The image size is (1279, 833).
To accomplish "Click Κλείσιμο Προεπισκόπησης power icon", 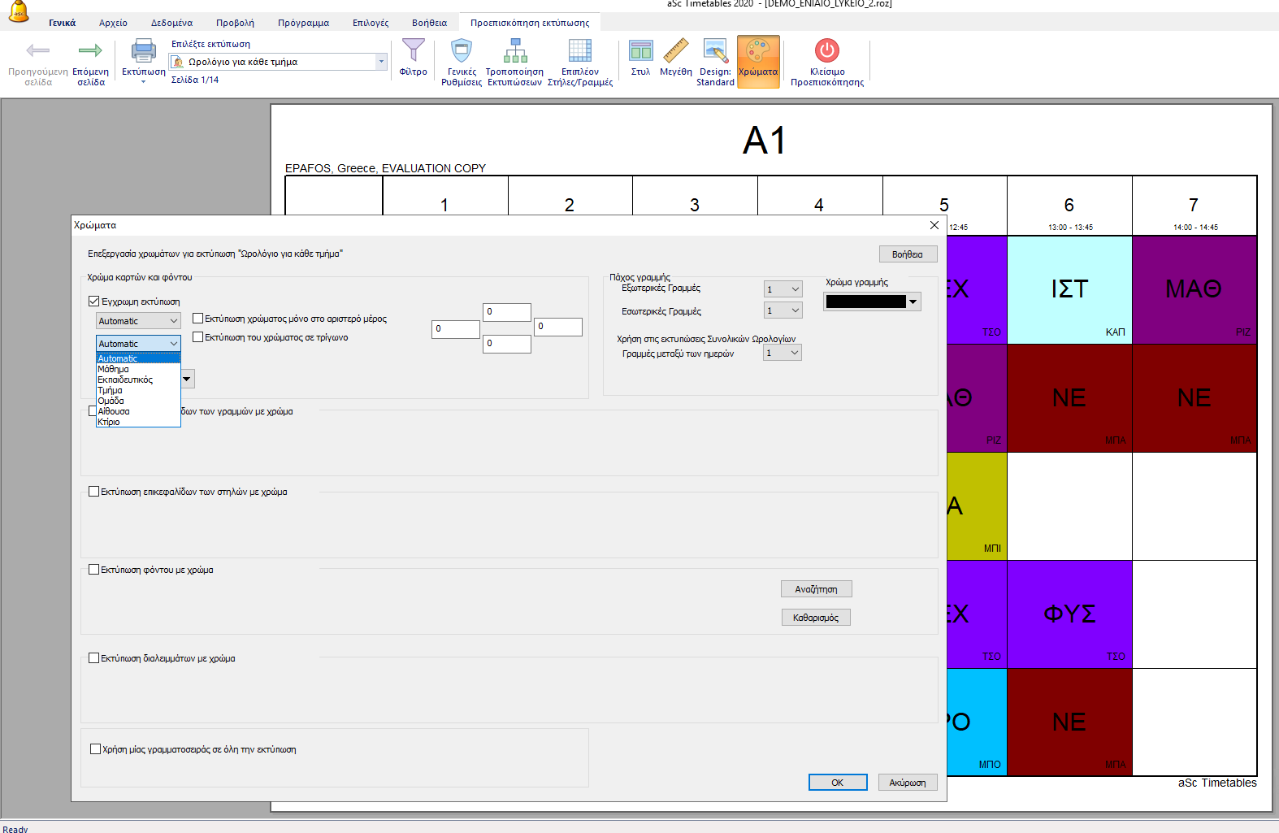I will click(826, 52).
